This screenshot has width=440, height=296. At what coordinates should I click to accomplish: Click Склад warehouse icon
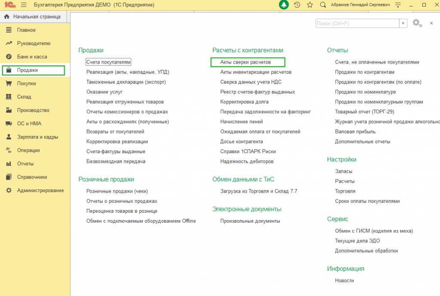click(9, 97)
